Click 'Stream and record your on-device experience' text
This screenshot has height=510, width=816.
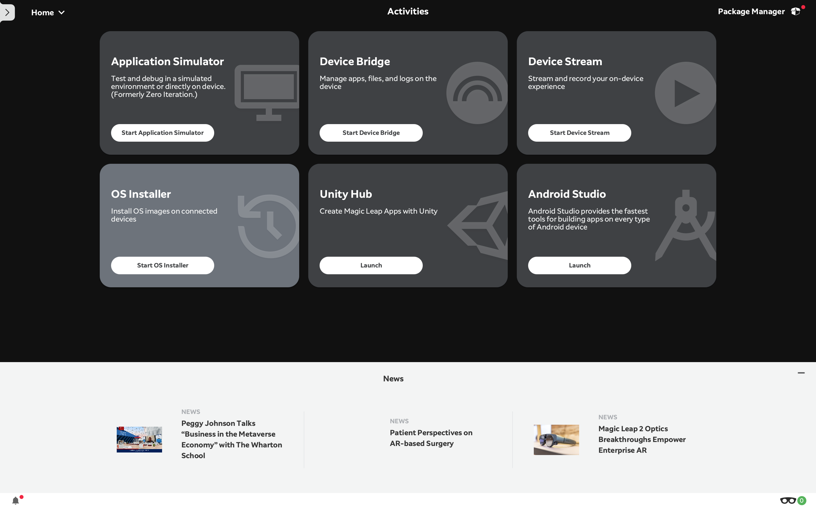coord(586,82)
